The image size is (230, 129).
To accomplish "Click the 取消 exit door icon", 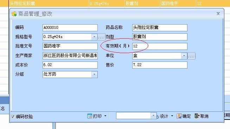I will point(197,116).
